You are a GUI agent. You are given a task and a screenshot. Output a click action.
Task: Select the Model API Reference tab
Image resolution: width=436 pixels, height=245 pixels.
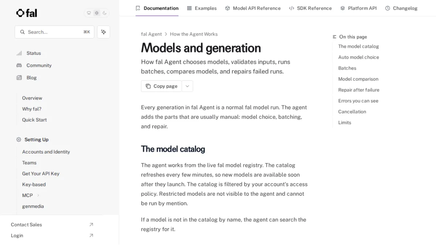coord(253,8)
